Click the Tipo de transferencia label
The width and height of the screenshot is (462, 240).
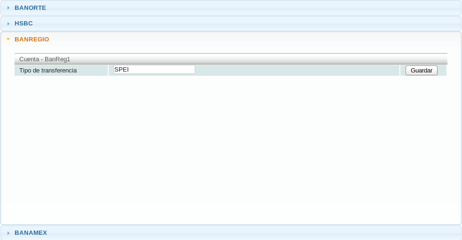click(48, 71)
